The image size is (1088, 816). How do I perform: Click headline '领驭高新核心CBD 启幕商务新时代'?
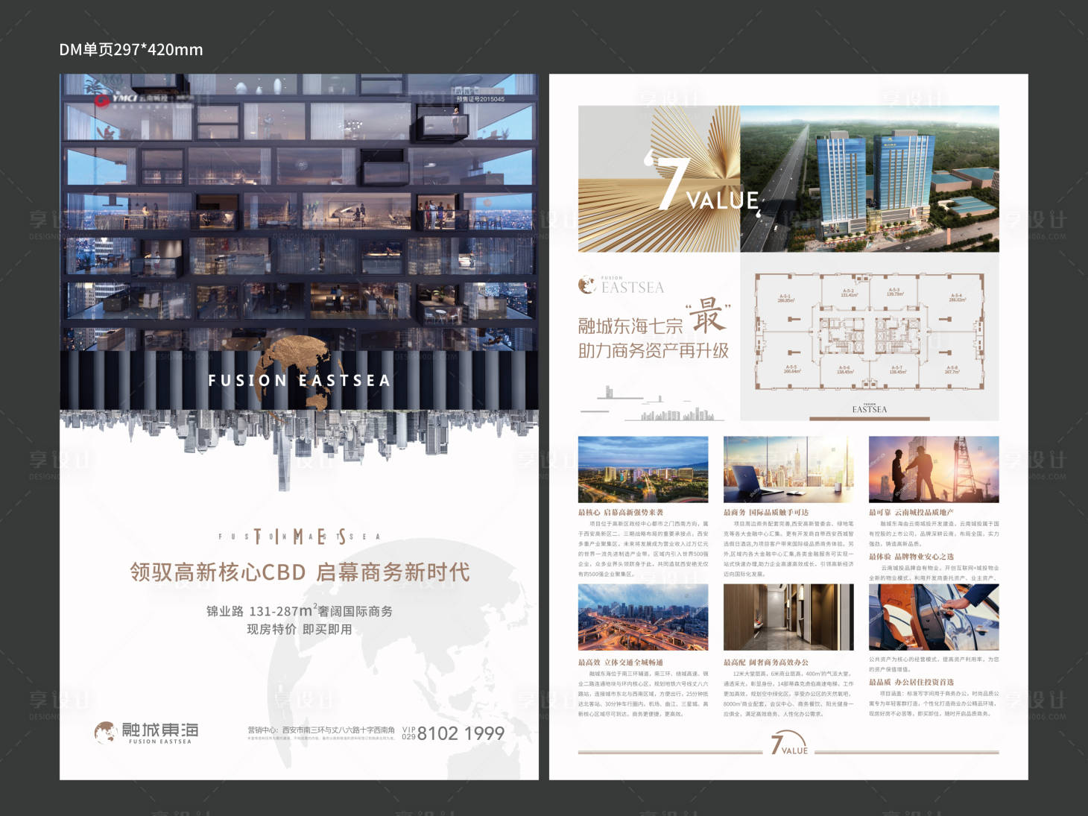300,572
